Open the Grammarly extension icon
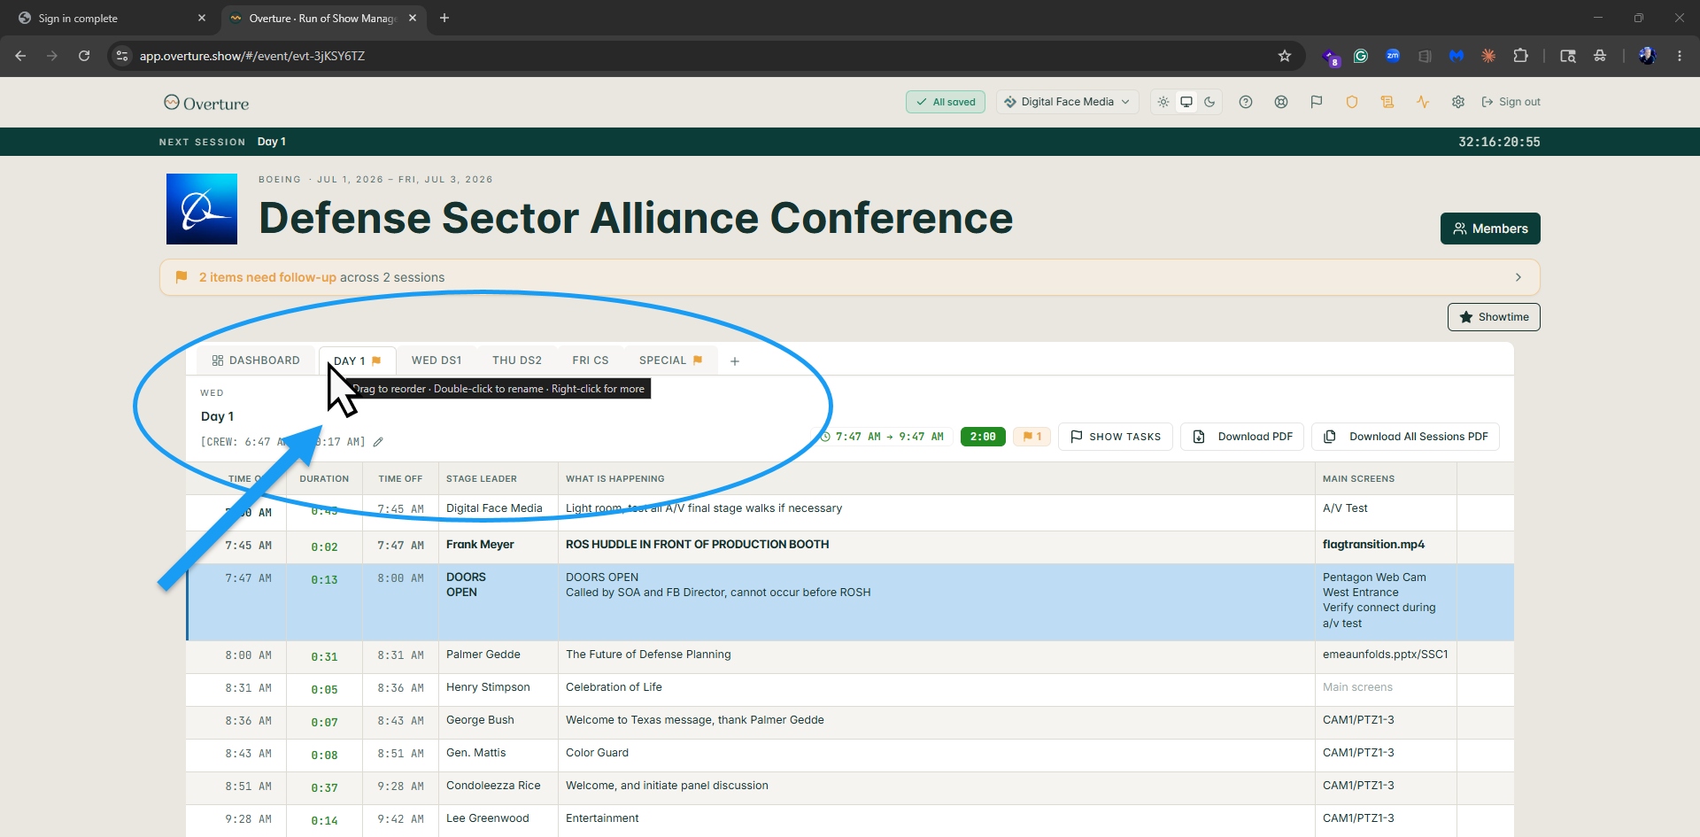 point(1361,56)
